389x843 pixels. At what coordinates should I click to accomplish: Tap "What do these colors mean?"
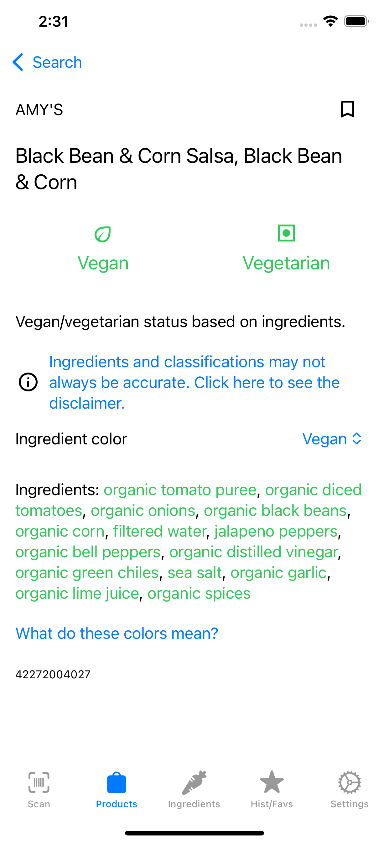pos(117,633)
